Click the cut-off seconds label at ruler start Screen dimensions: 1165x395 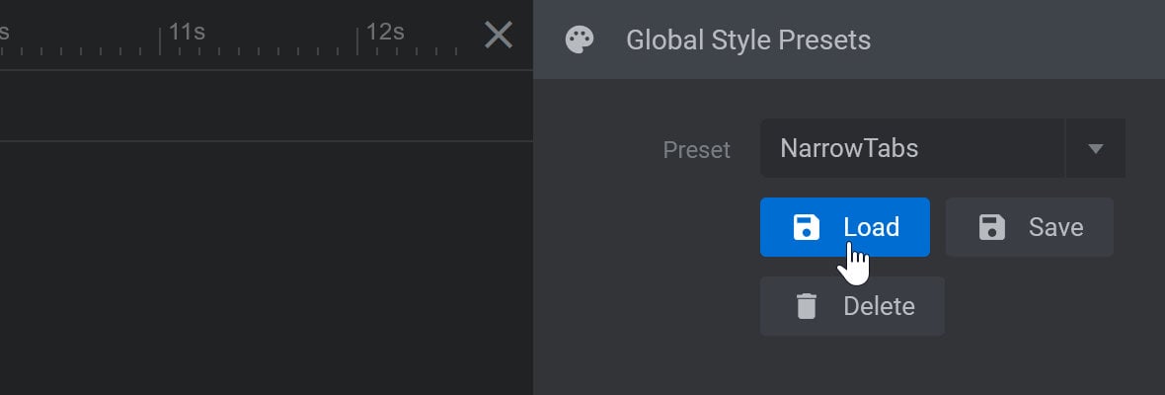click(x=4, y=32)
